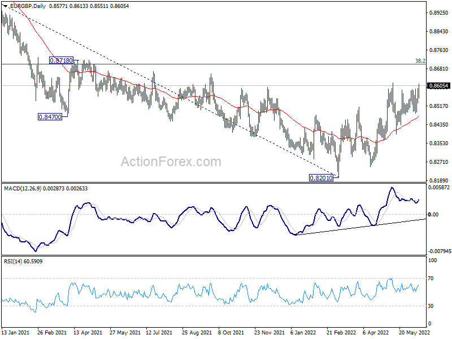Open the ActionForex.com watermark link
The image size is (452, 339).
point(171,162)
